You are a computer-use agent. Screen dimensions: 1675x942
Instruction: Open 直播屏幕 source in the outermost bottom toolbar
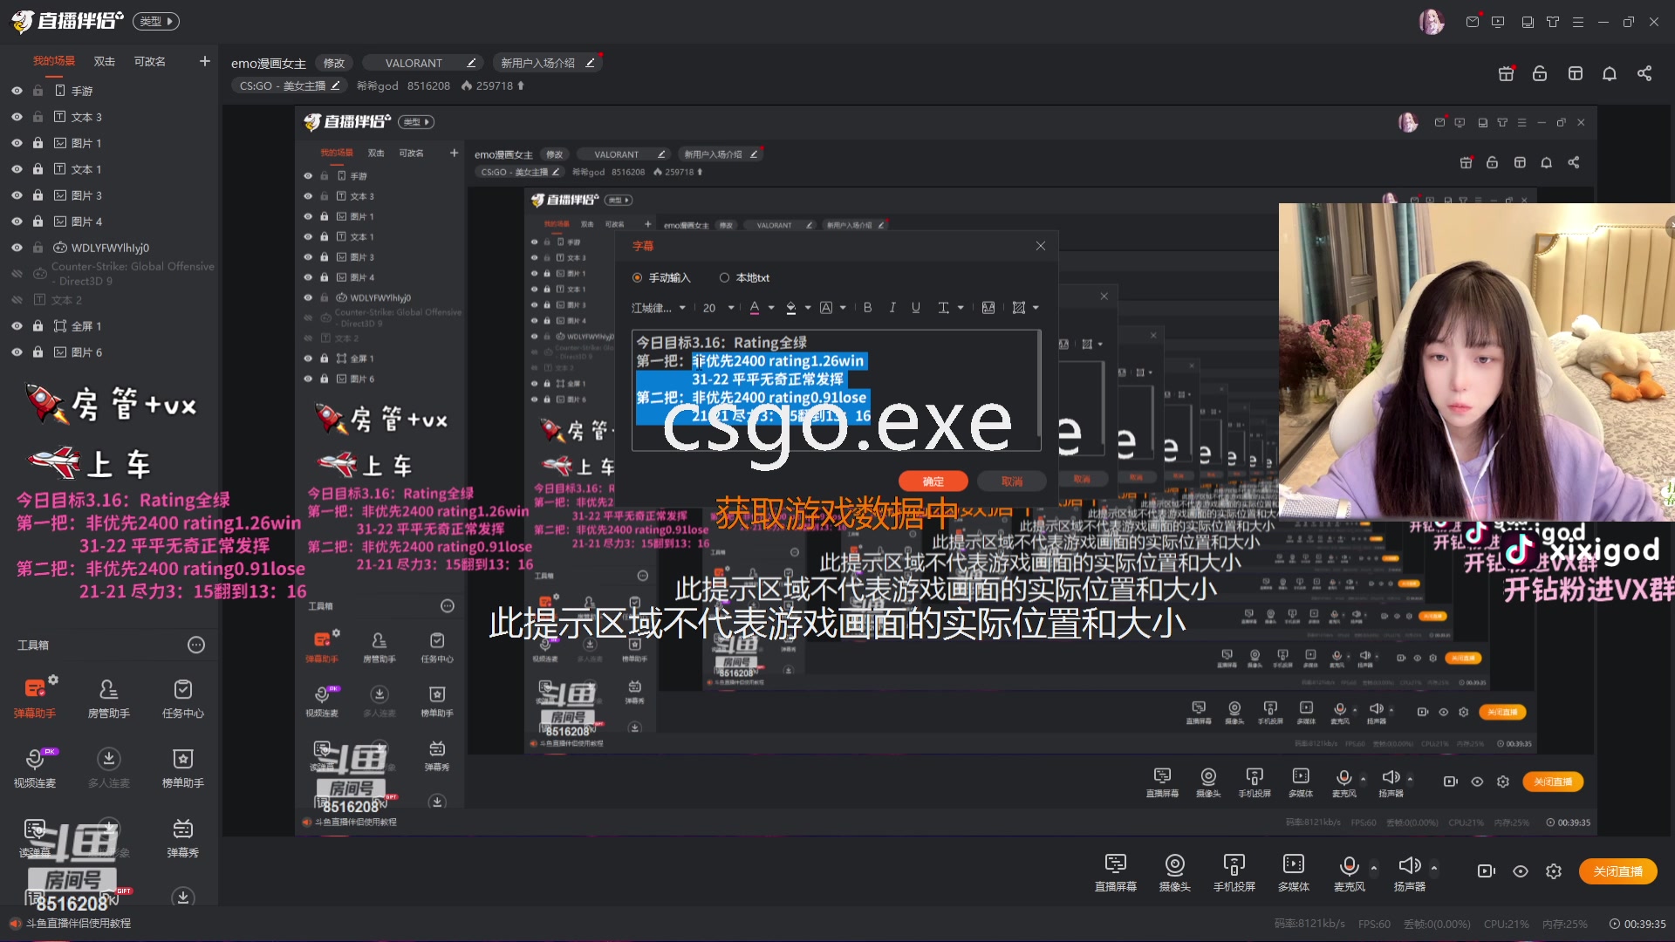[x=1115, y=871]
